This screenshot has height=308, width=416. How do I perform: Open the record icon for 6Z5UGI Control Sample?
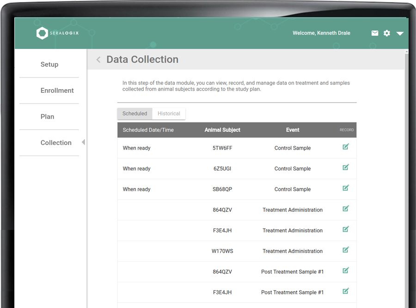[x=346, y=167]
